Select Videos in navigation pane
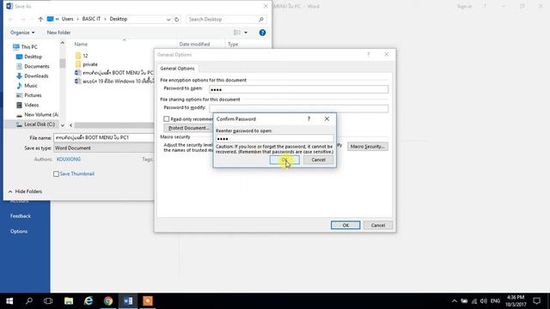Viewport: 550px width, 309px height. (27, 105)
